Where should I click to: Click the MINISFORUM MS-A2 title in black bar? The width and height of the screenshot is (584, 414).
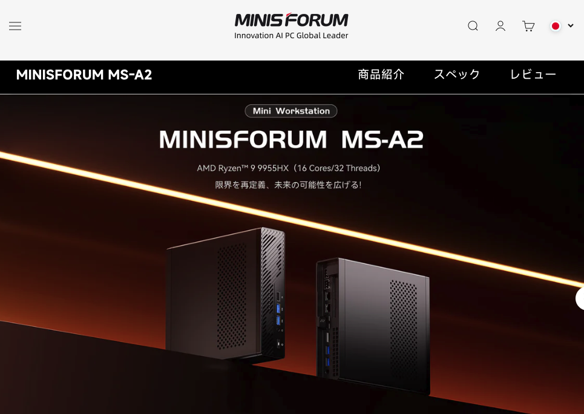coord(84,75)
